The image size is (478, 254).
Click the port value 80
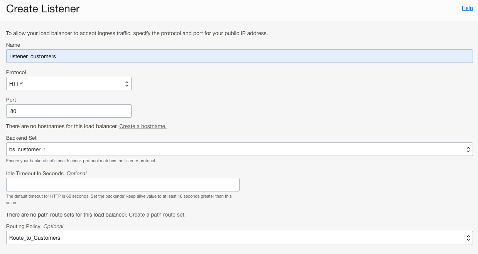[x=13, y=111]
